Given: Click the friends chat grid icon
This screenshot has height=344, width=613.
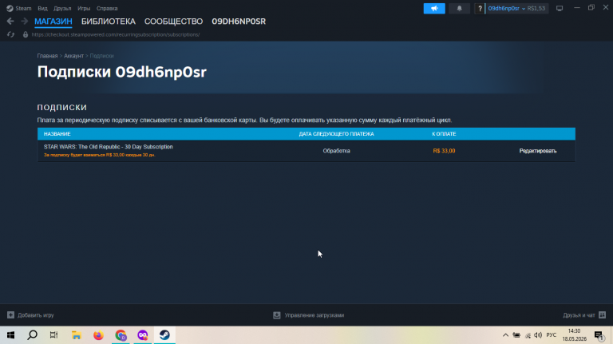Looking at the screenshot, I should pos(602,315).
